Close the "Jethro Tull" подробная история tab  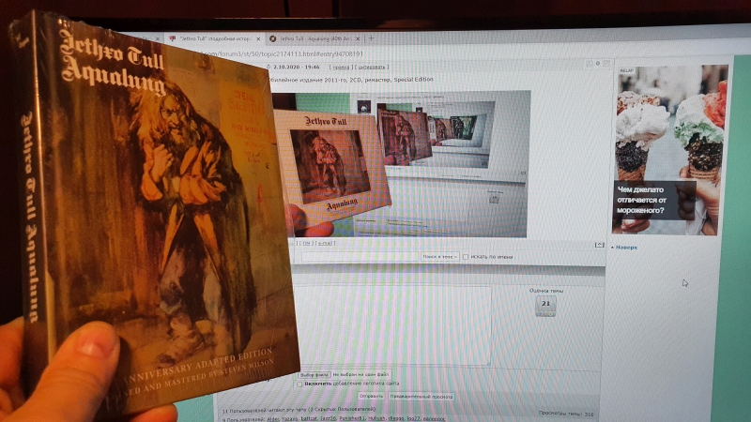[x=259, y=38]
